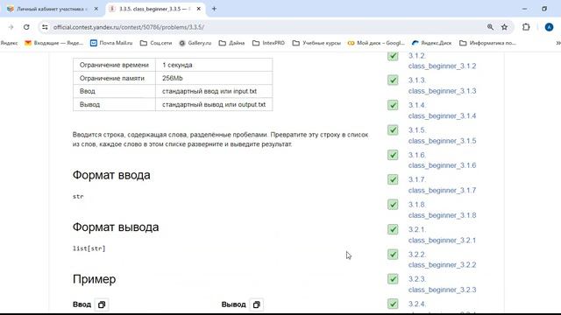This screenshot has width=561, height=315.
Task: Open site information icon in address bar
Action: (45, 27)
